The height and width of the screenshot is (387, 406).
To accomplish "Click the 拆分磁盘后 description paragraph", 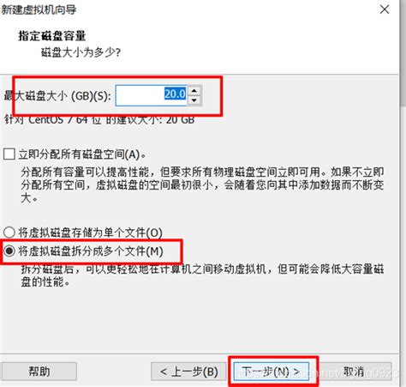I will pos(202,275).
